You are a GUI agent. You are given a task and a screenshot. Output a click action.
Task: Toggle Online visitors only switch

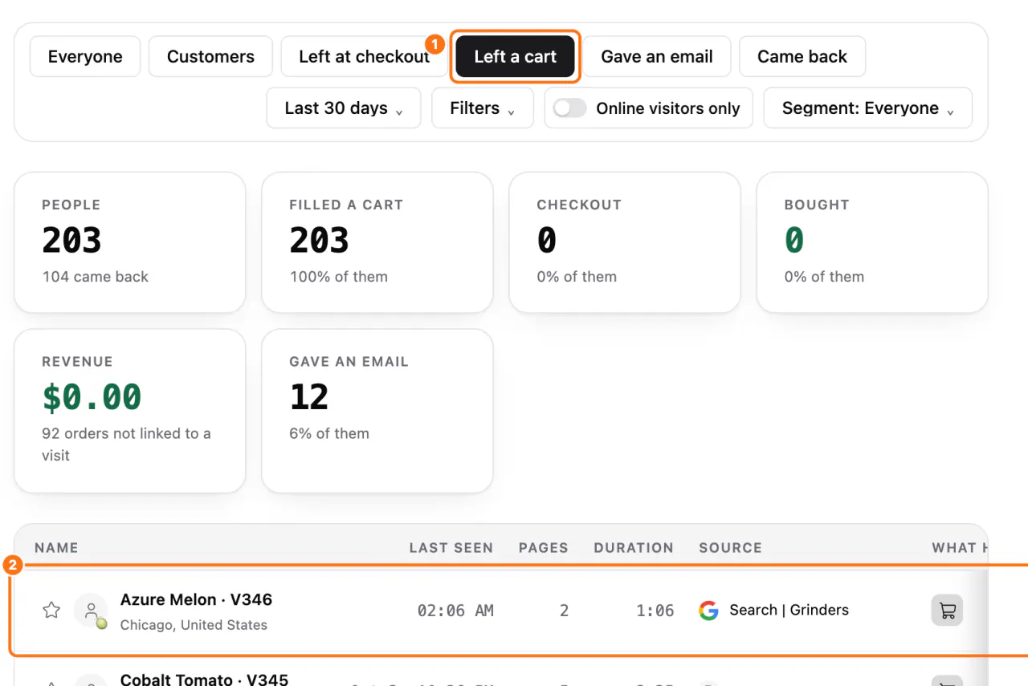point(569,108)
